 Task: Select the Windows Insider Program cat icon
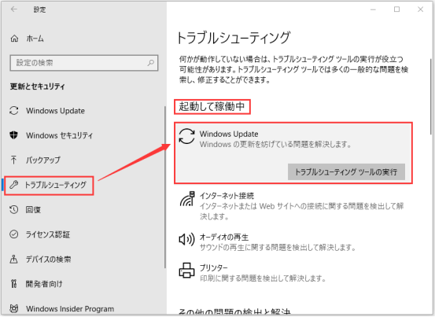pyautogui.click(x=14, y=308)
